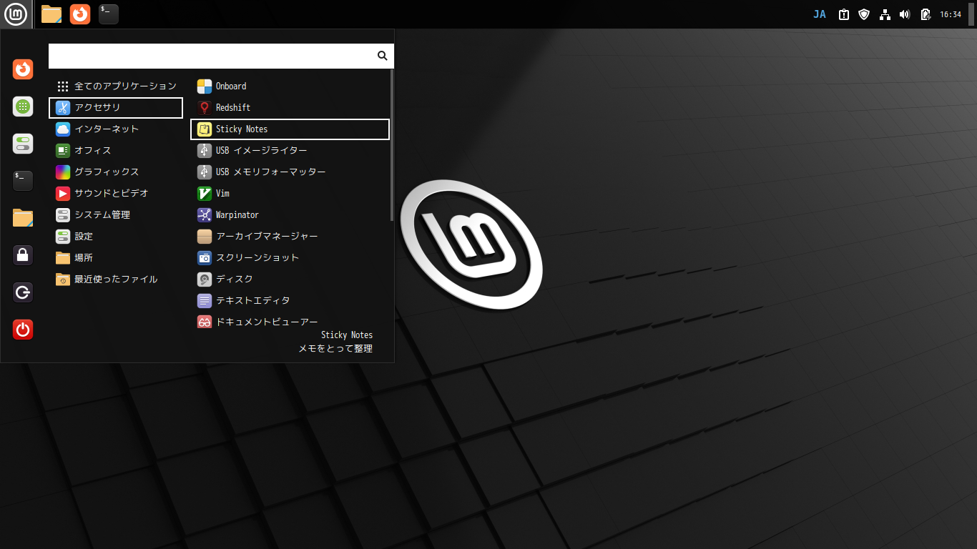Open the battery power tray icon
The image size is (977, 549).
tap(926, 14)
